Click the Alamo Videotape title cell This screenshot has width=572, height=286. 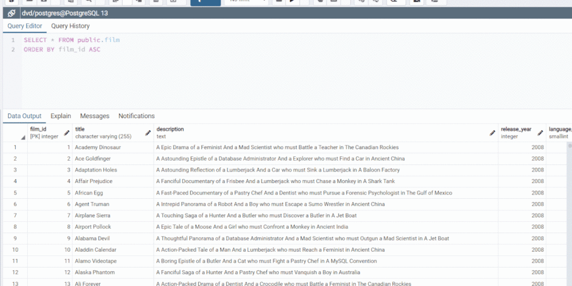pyautogui.click(x=113, y=261)
